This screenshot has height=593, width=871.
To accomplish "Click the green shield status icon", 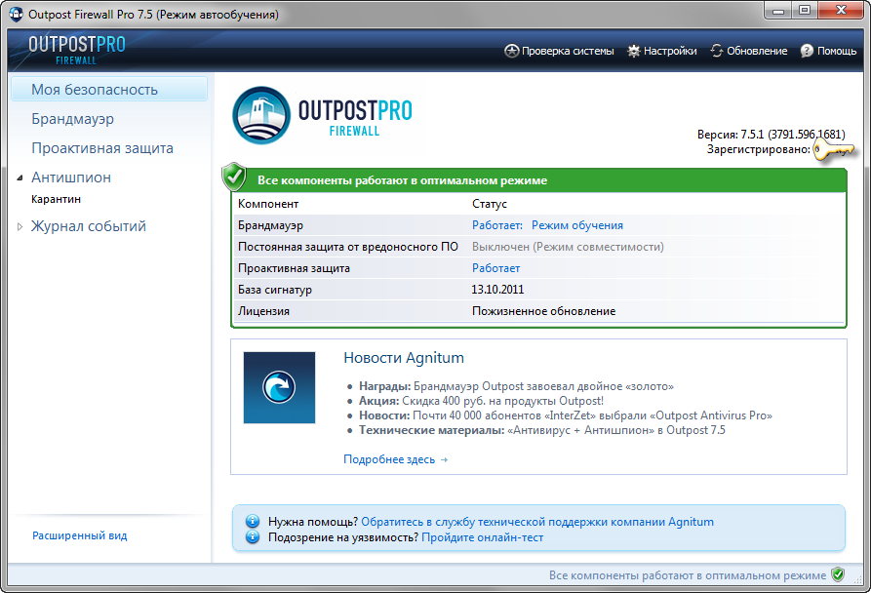I will (234, 177).
